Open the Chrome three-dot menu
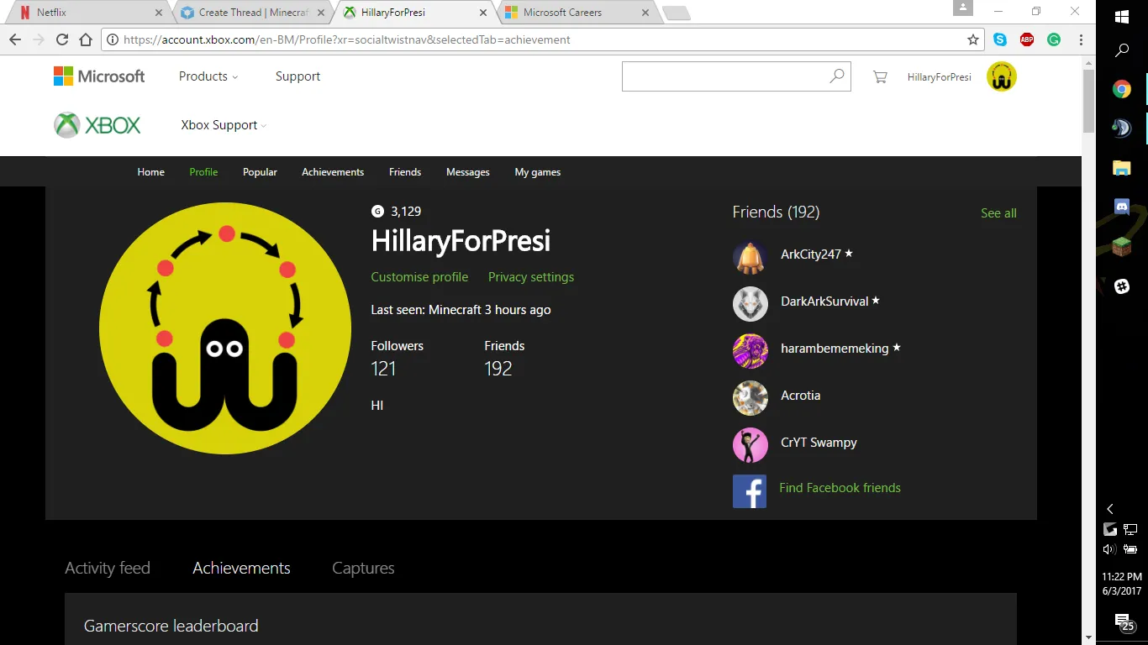1148x645 pixels. (x=1079, y=39)
